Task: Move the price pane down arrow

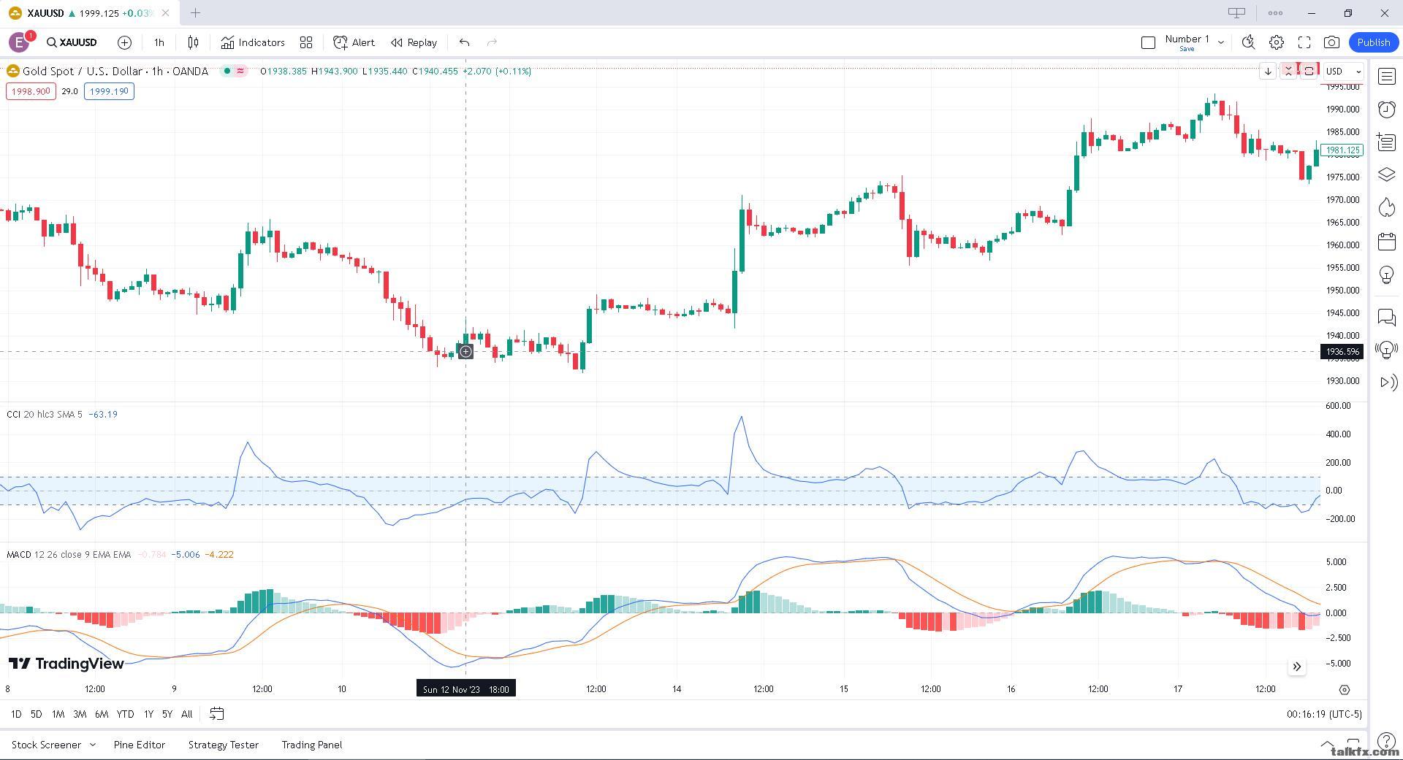Action: [x=1268, y=71]
